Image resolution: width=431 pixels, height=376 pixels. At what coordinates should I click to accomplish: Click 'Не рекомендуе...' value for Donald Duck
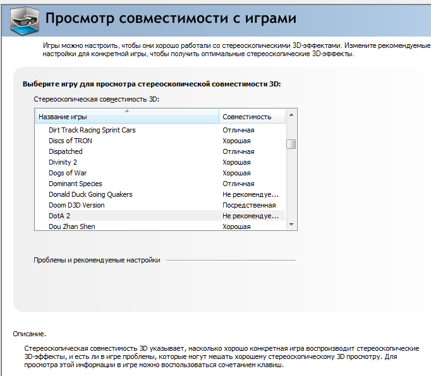(251, 194)
